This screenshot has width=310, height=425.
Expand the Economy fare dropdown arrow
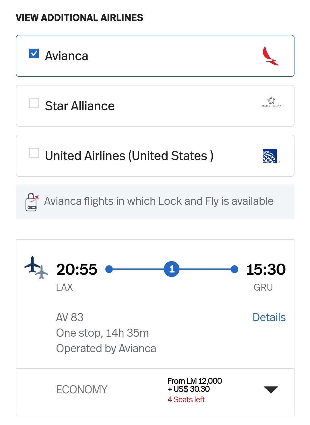271,390
